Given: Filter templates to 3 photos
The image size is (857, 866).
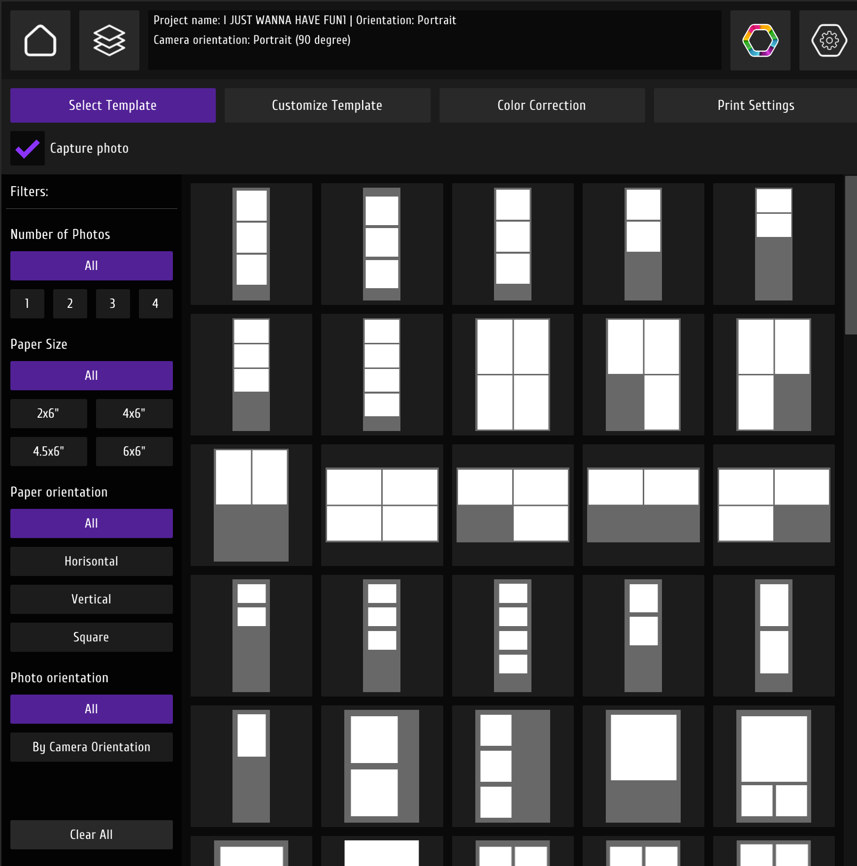Looking at the screenshot, I should point(113,304).
